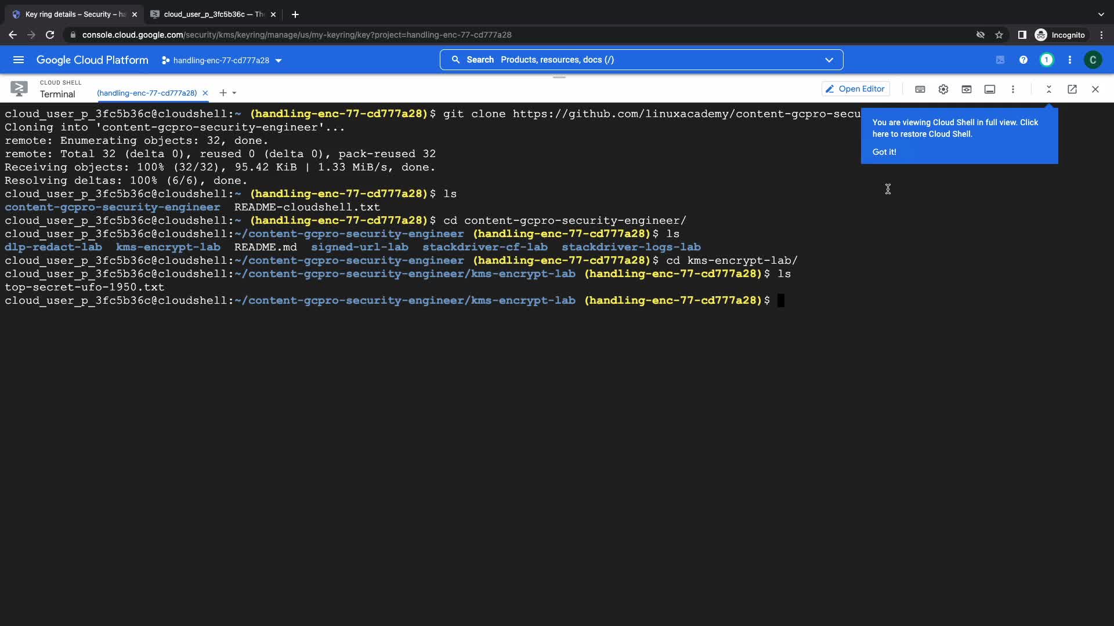Open the Cloud Shell keyboard settings

pyautogui.click(x=920, y=89)
